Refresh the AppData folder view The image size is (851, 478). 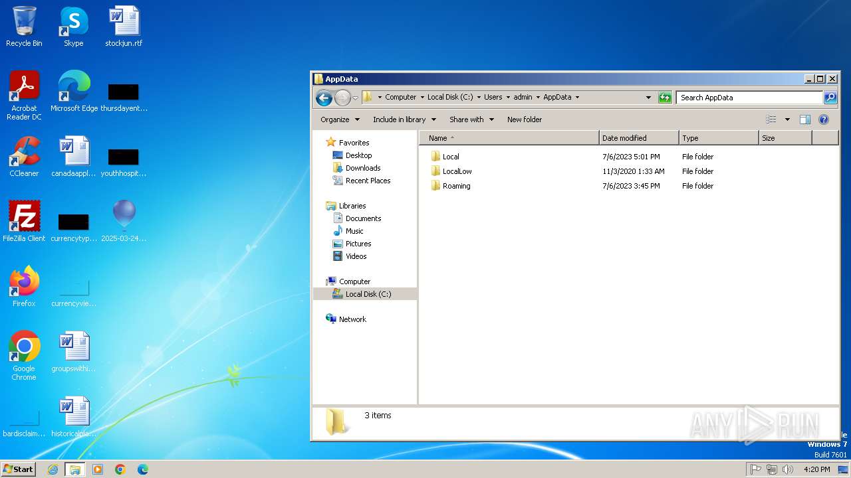(x=665, y=98)
